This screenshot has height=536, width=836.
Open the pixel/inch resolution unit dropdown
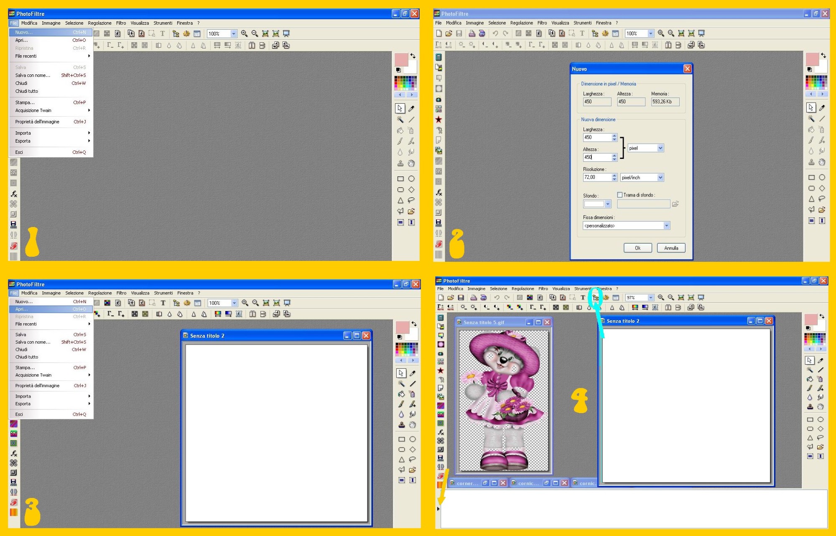[660, 178]
